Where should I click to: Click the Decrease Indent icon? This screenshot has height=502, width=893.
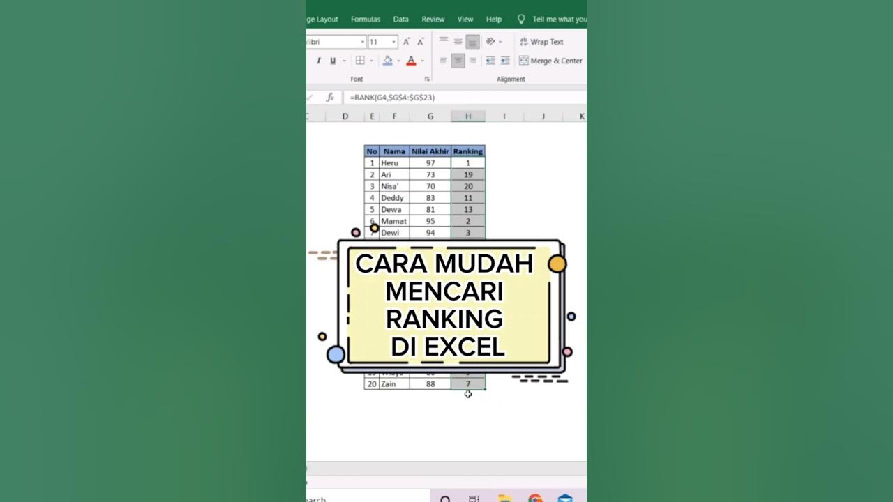pos(490,61)
